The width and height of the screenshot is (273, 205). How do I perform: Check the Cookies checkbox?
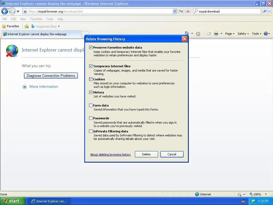click(x=91, y=79)
